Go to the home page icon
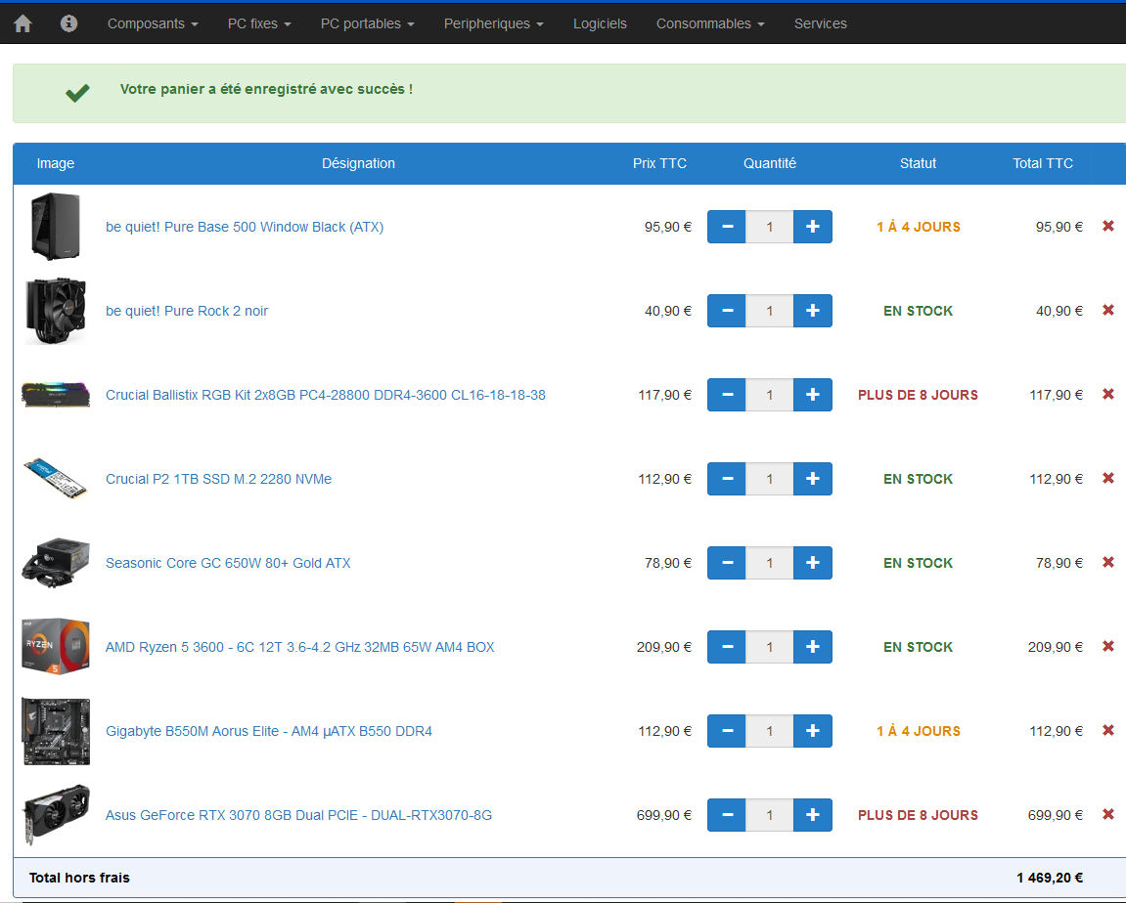The image size is (1126, 903). point(23,23)
